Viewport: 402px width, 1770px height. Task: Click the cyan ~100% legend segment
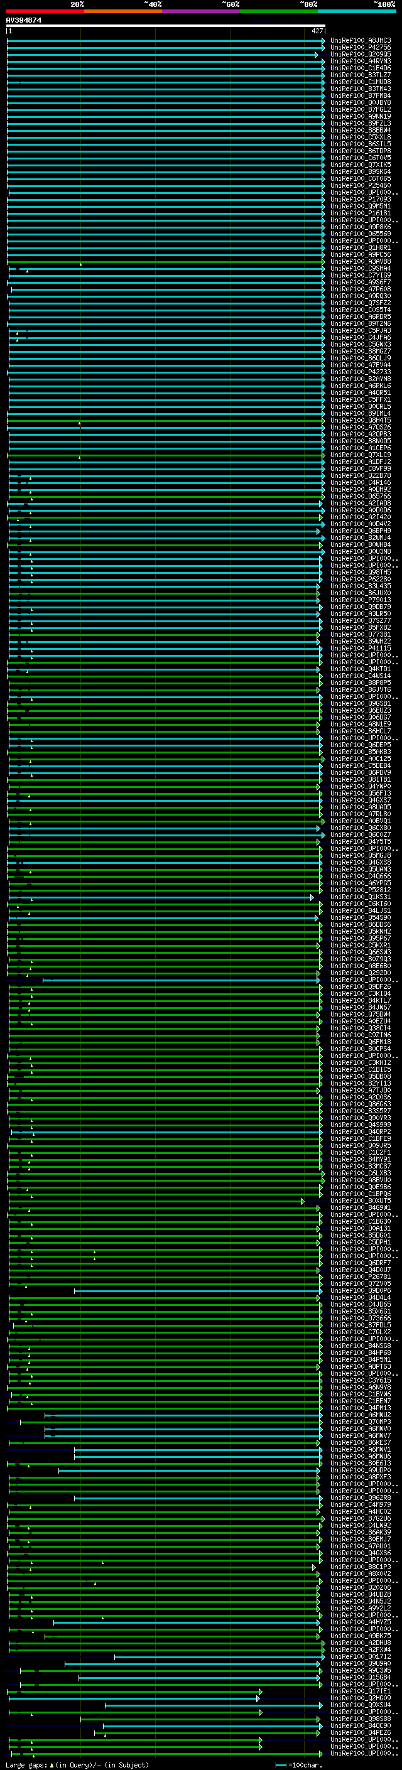pos(357,11)
